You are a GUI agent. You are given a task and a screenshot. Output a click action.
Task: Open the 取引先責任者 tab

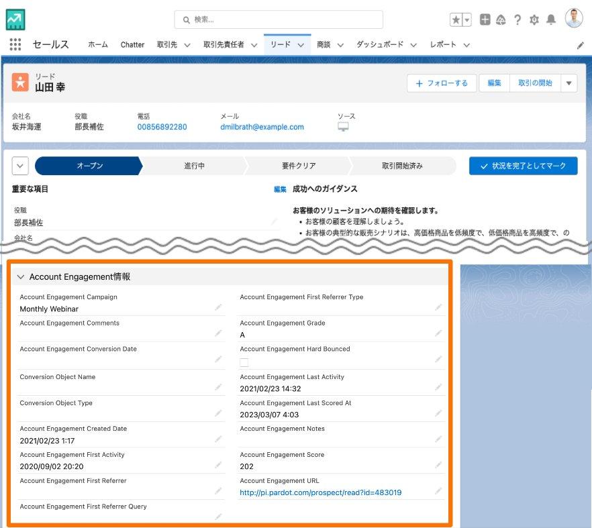click(224, 44)
